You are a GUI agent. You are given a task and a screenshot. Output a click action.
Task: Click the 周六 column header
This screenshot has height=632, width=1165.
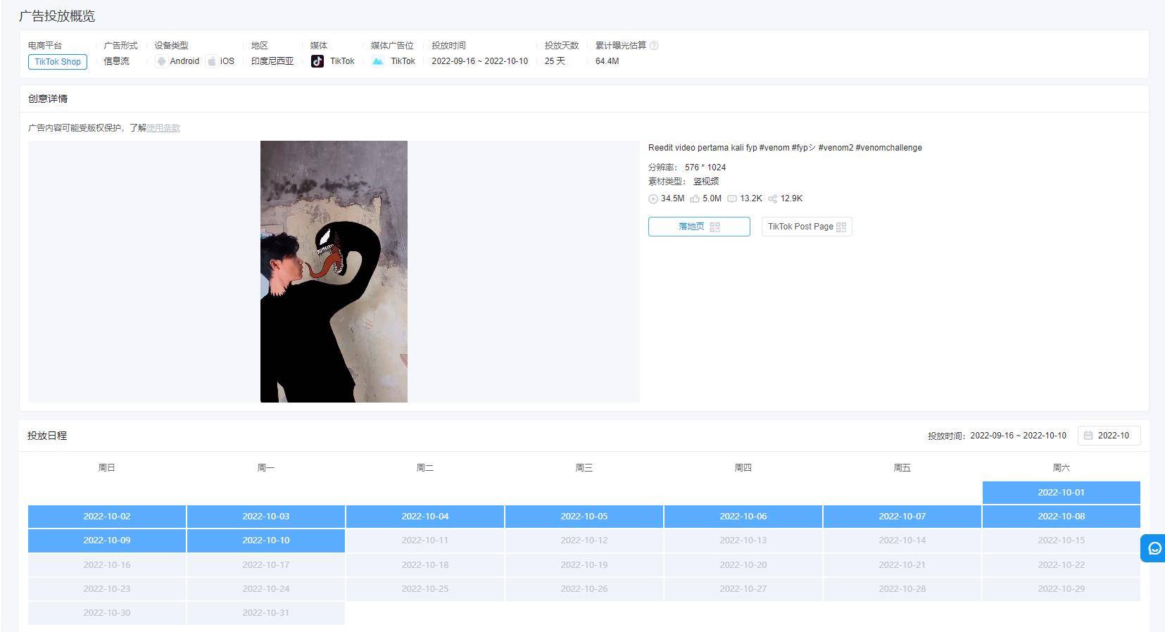point(1062,468)
